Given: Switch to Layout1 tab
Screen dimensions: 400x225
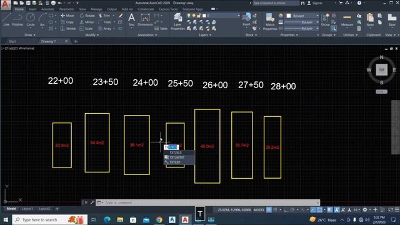Looking at the screenshot, I should [x=27, y=209].
